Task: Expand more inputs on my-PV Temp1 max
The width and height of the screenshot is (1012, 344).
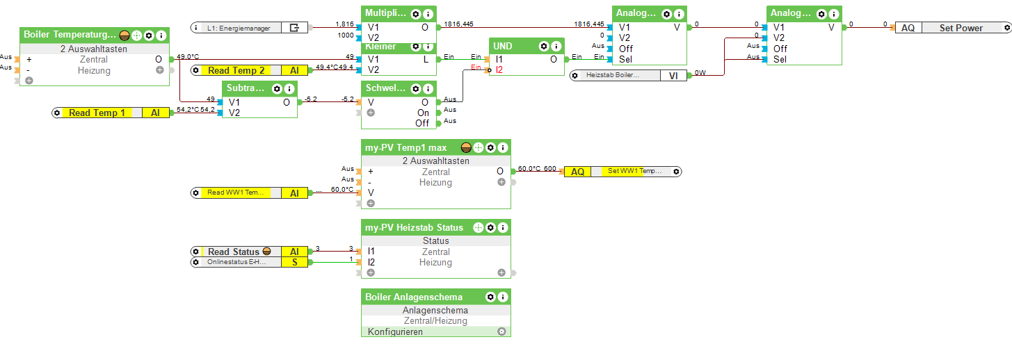Action: point(371,203)
